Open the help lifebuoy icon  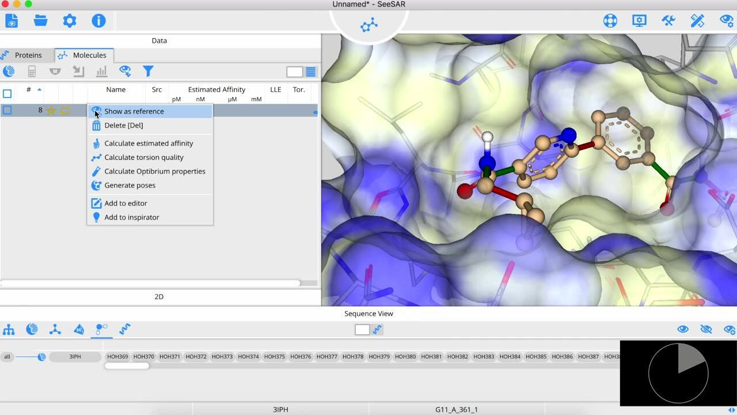(610, 21)
